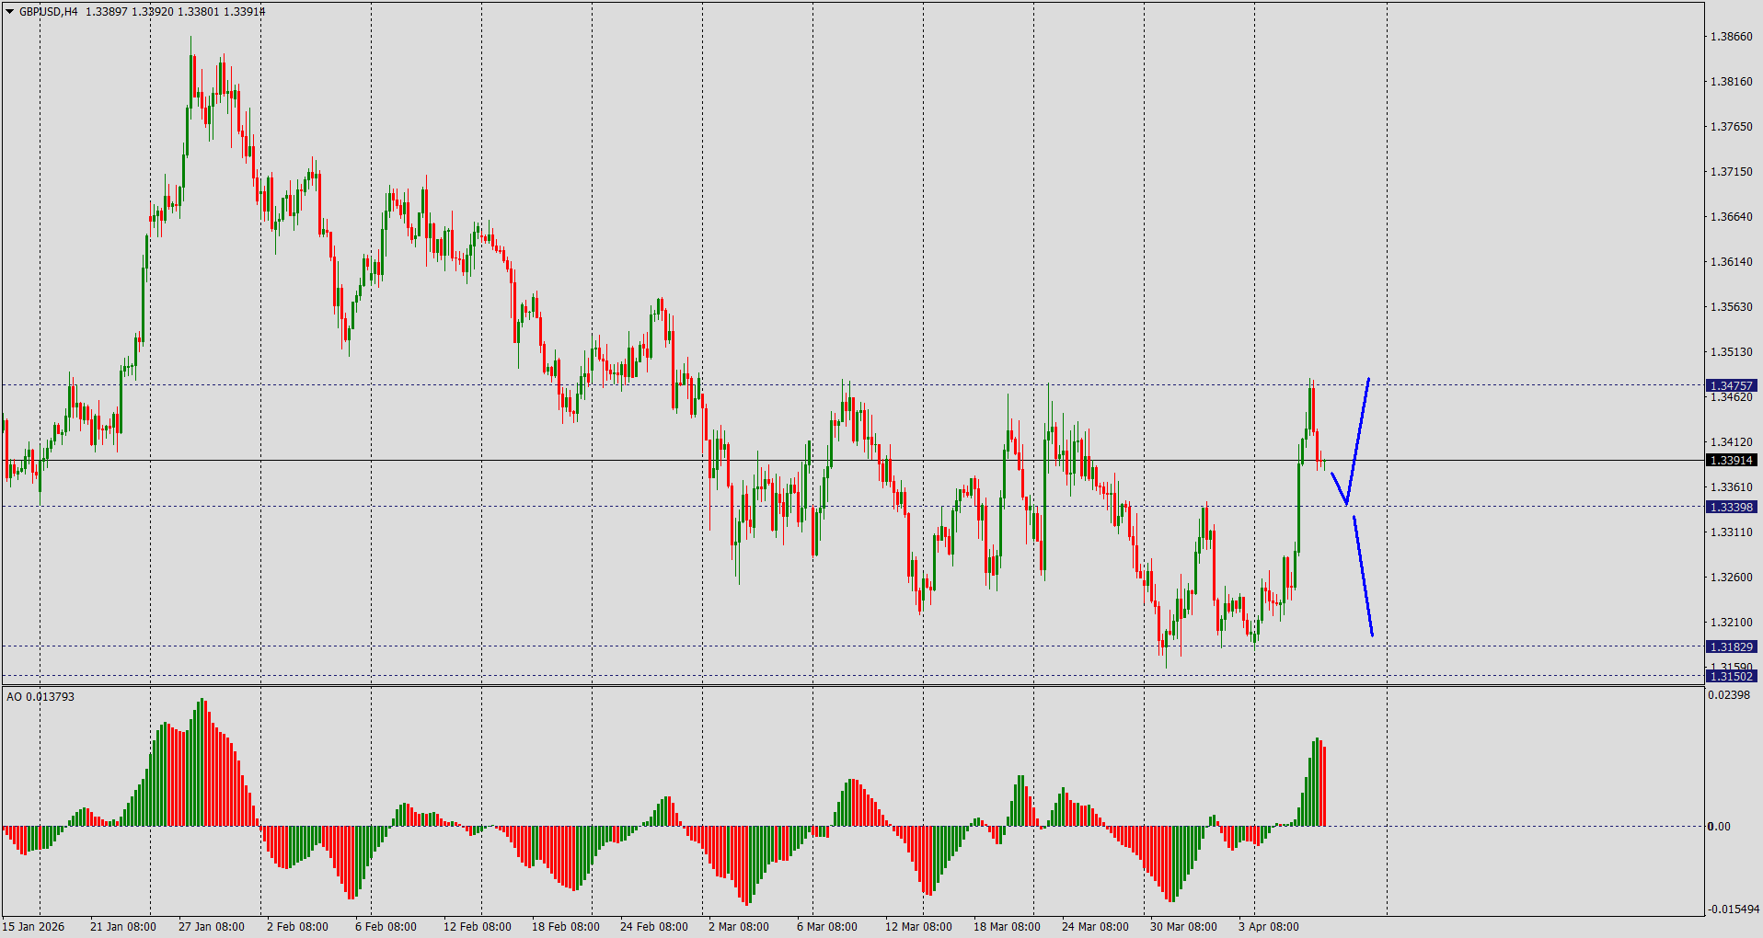Click the 1.31502 level price label
Image resolution: width=1763 pixels, height=938 pixels.
point(1731,676)
